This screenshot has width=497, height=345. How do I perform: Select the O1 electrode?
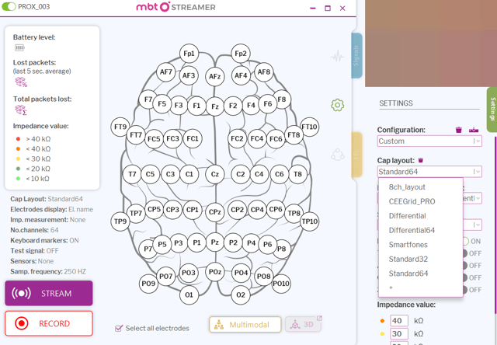[x=189, y=295]
